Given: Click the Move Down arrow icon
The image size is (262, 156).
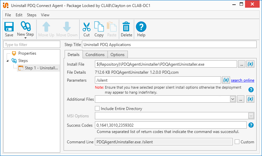Looking at the screenshot, I should coord(67,27).
